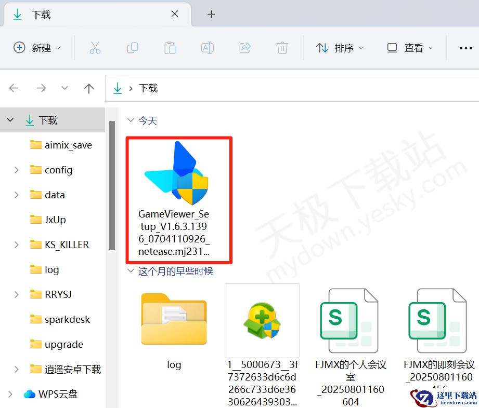Screen dimensions: 479x408
Task: Select the GameViewer_Setup installer icon
Action: coord(177,173)
